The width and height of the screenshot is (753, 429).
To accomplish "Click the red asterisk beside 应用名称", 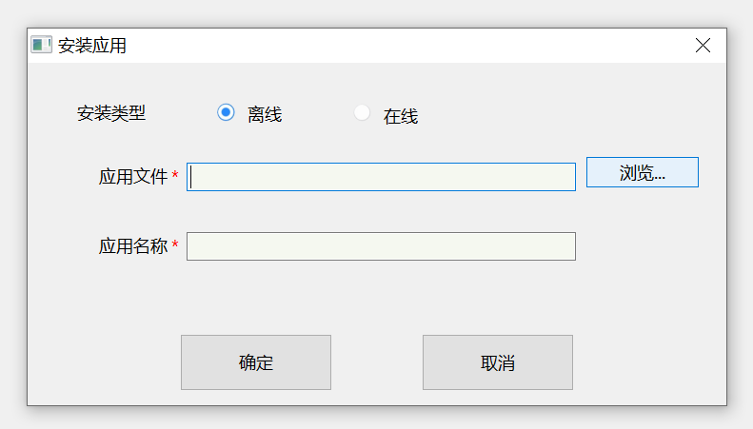I will [175, 245].
